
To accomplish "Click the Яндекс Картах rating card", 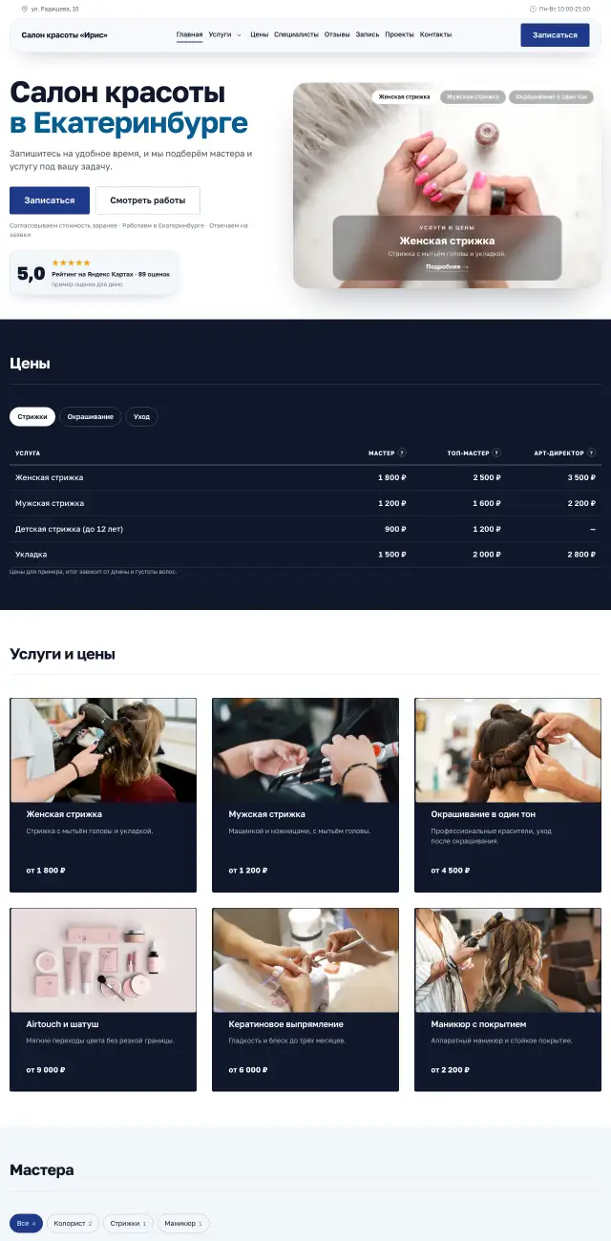I will click(94, 273).
